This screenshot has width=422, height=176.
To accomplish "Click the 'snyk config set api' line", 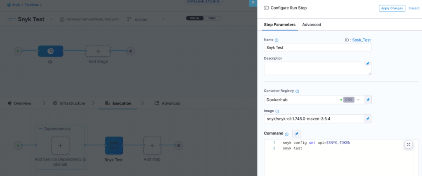I will click(316, 143).
